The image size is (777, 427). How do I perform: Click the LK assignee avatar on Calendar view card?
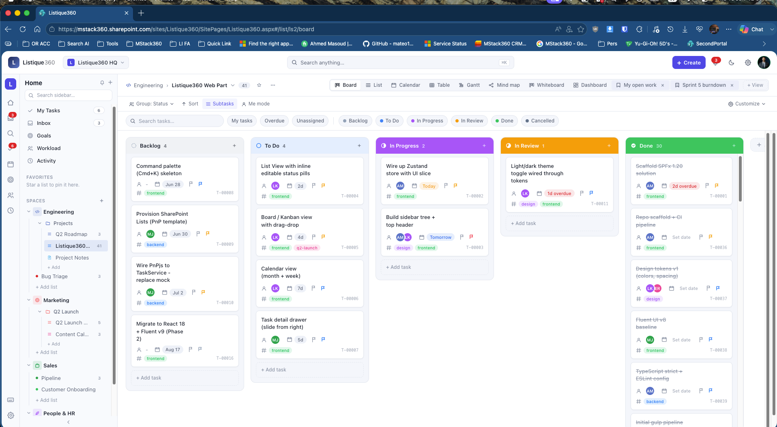(x=275, y=288)
